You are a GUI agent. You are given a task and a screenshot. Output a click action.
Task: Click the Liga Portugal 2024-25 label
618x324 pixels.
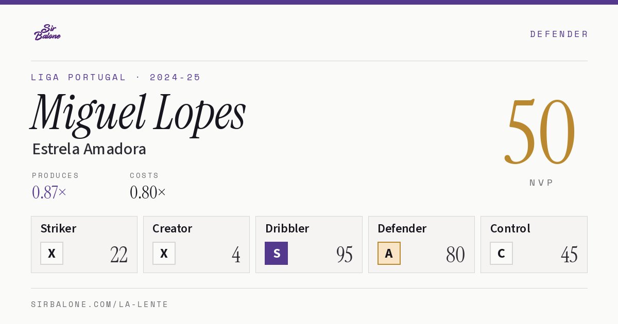(x=116, y=77)
